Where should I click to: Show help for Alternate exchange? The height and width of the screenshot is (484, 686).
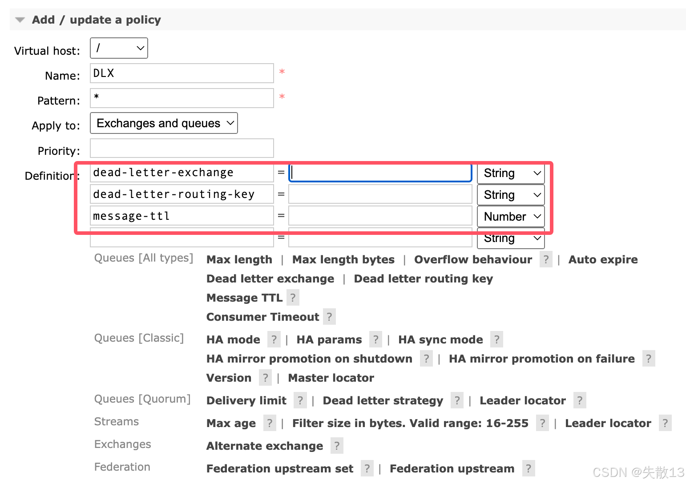pos(337,446)
